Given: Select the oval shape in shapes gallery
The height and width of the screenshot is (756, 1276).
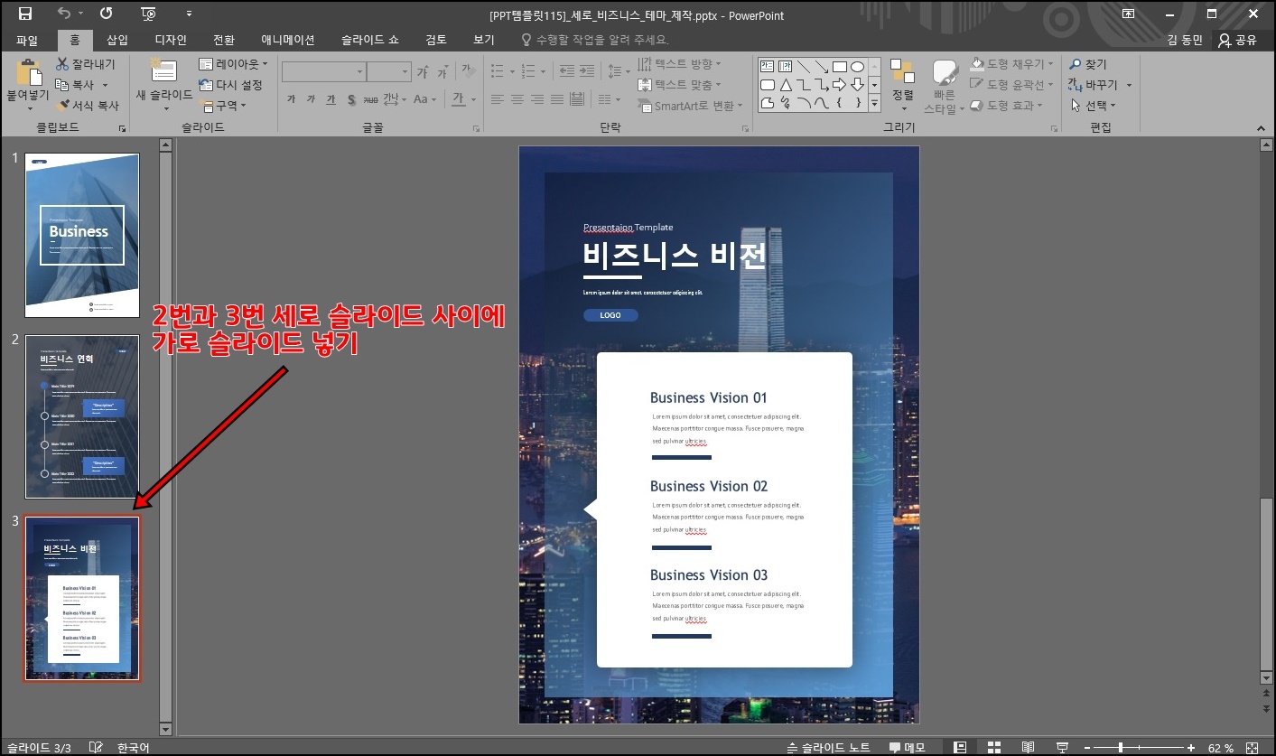Looking at the screenshot, I should [x=857, y=67].
